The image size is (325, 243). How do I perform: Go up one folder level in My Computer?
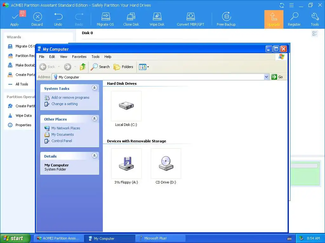[83, 67]
